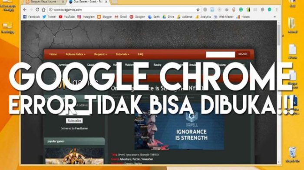Reload the page with the refresh icon
This screenshot has height=170, width=304.
(37, 10)
